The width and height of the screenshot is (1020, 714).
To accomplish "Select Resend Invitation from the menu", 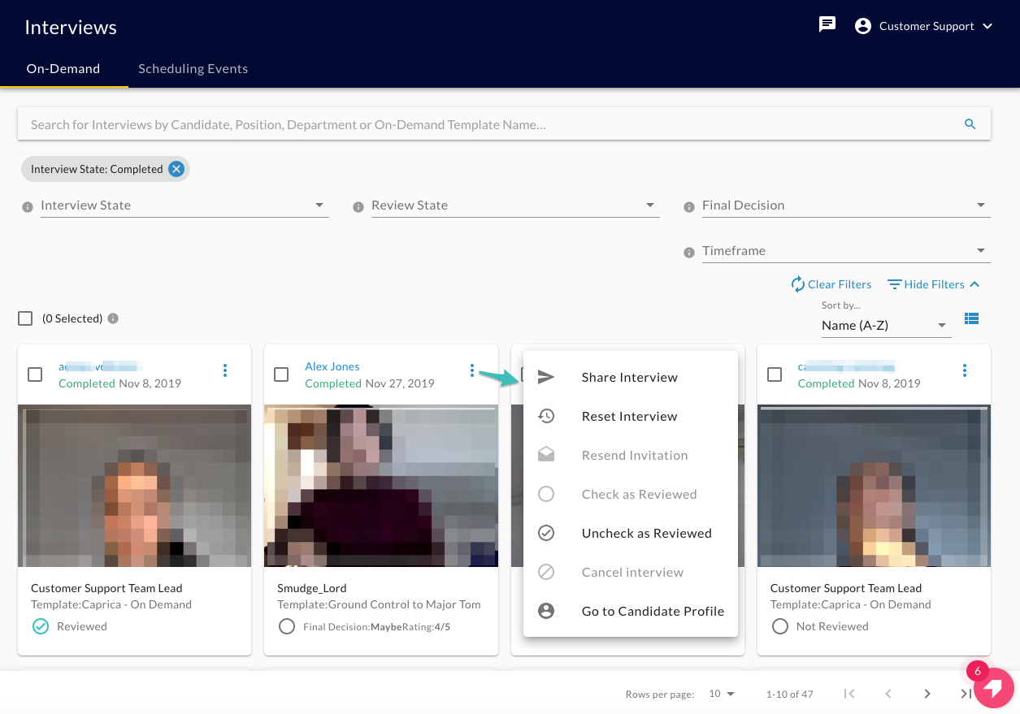I will 631,455.
